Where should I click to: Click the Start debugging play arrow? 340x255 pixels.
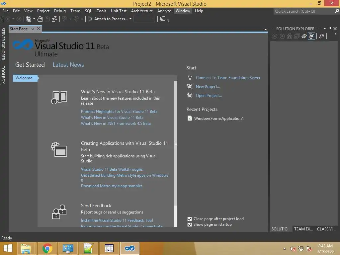[x=90, y=19]
